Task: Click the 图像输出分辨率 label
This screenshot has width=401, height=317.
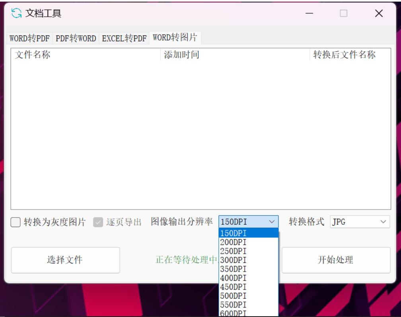Action: click(181, 222)
